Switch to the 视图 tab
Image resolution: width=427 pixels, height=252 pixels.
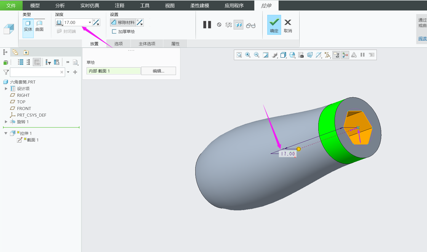pyautogui.click(x=170, y=6)
